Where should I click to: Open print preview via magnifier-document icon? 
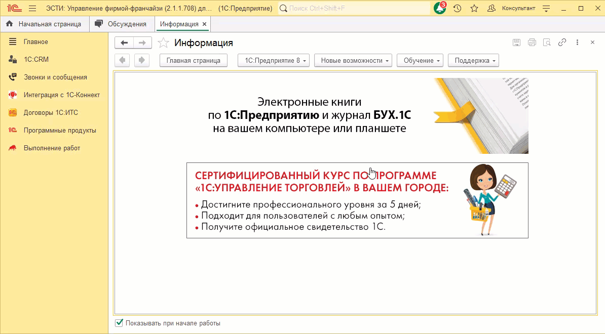(x=547, y=43)
